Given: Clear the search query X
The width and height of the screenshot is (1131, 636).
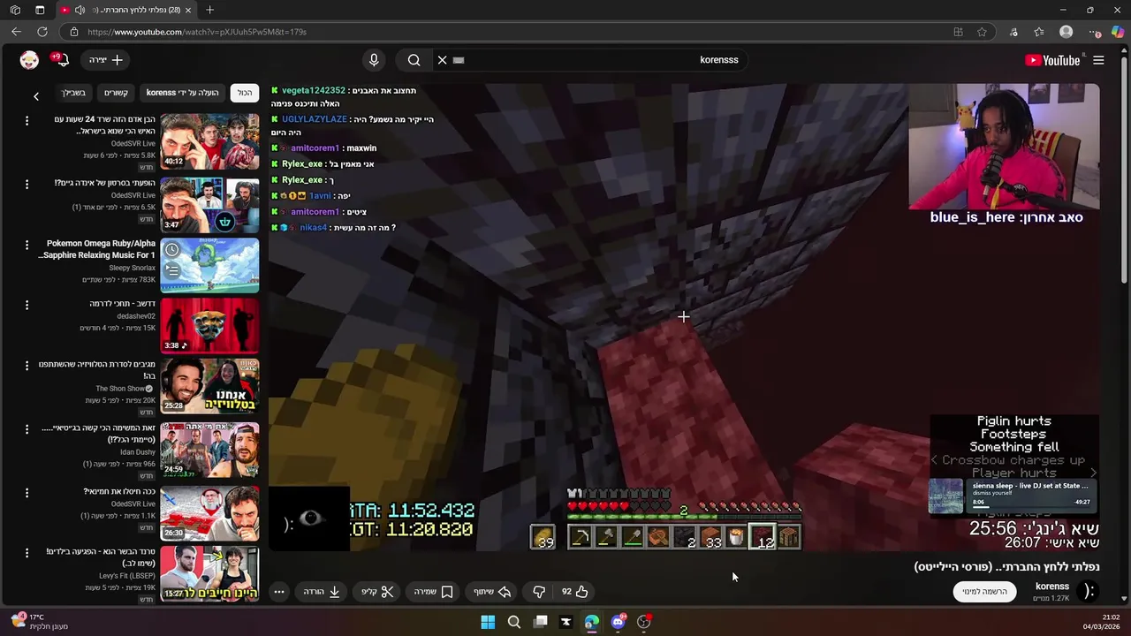Looking at the screenshot, I should [x=442, y=60].
